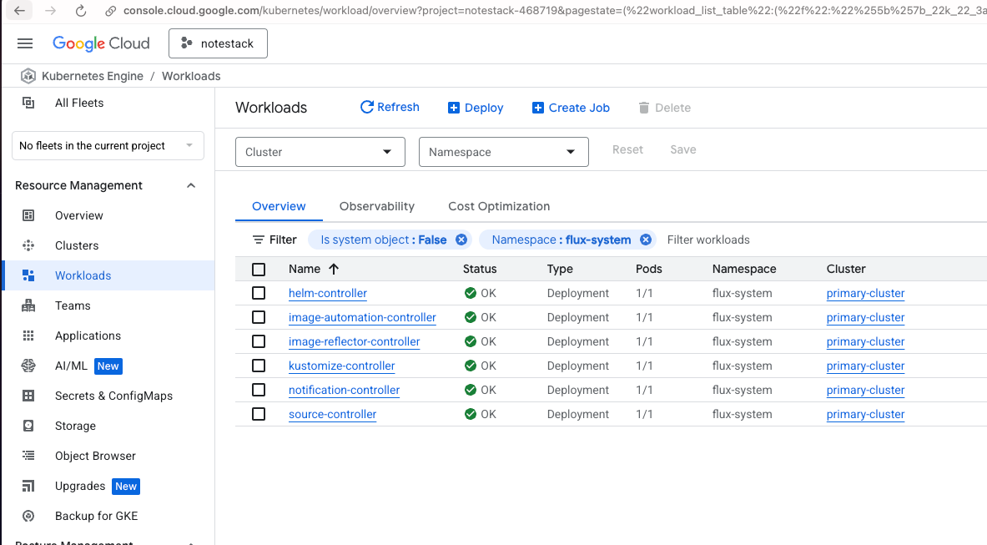This screenshot has width=987, height=545.
Task: Click the Status column header
Action: (480, 269)
